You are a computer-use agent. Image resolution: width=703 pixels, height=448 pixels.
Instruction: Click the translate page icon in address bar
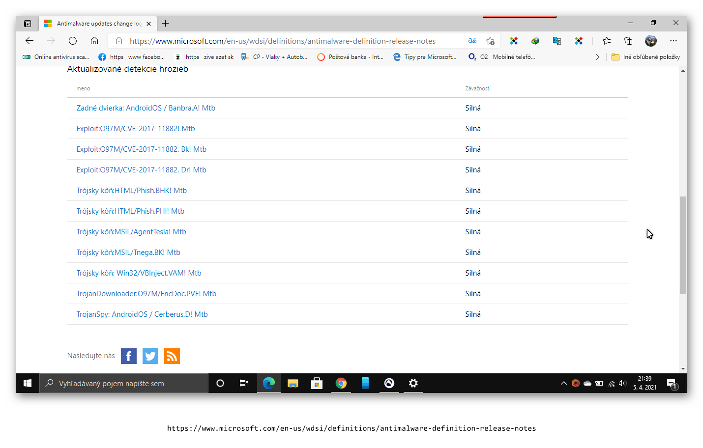(472, 41)
